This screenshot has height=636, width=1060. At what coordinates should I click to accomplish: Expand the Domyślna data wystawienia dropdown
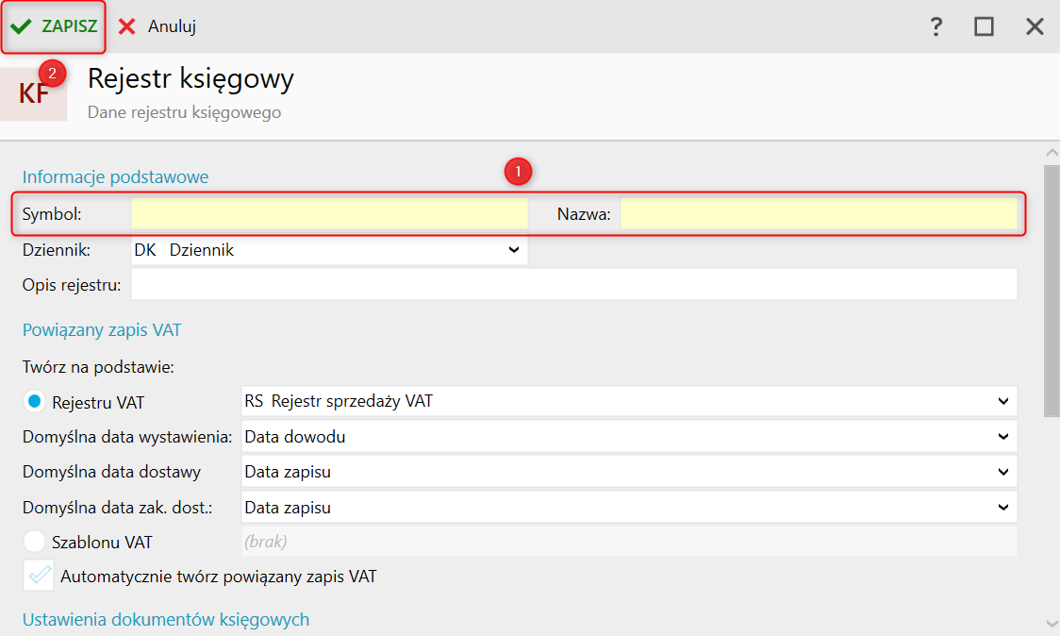coord(629,436)
